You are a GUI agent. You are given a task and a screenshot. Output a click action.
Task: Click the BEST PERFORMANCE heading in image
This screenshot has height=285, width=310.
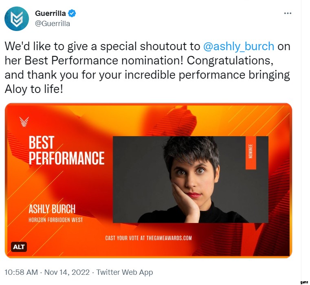(x=66, y=150)
